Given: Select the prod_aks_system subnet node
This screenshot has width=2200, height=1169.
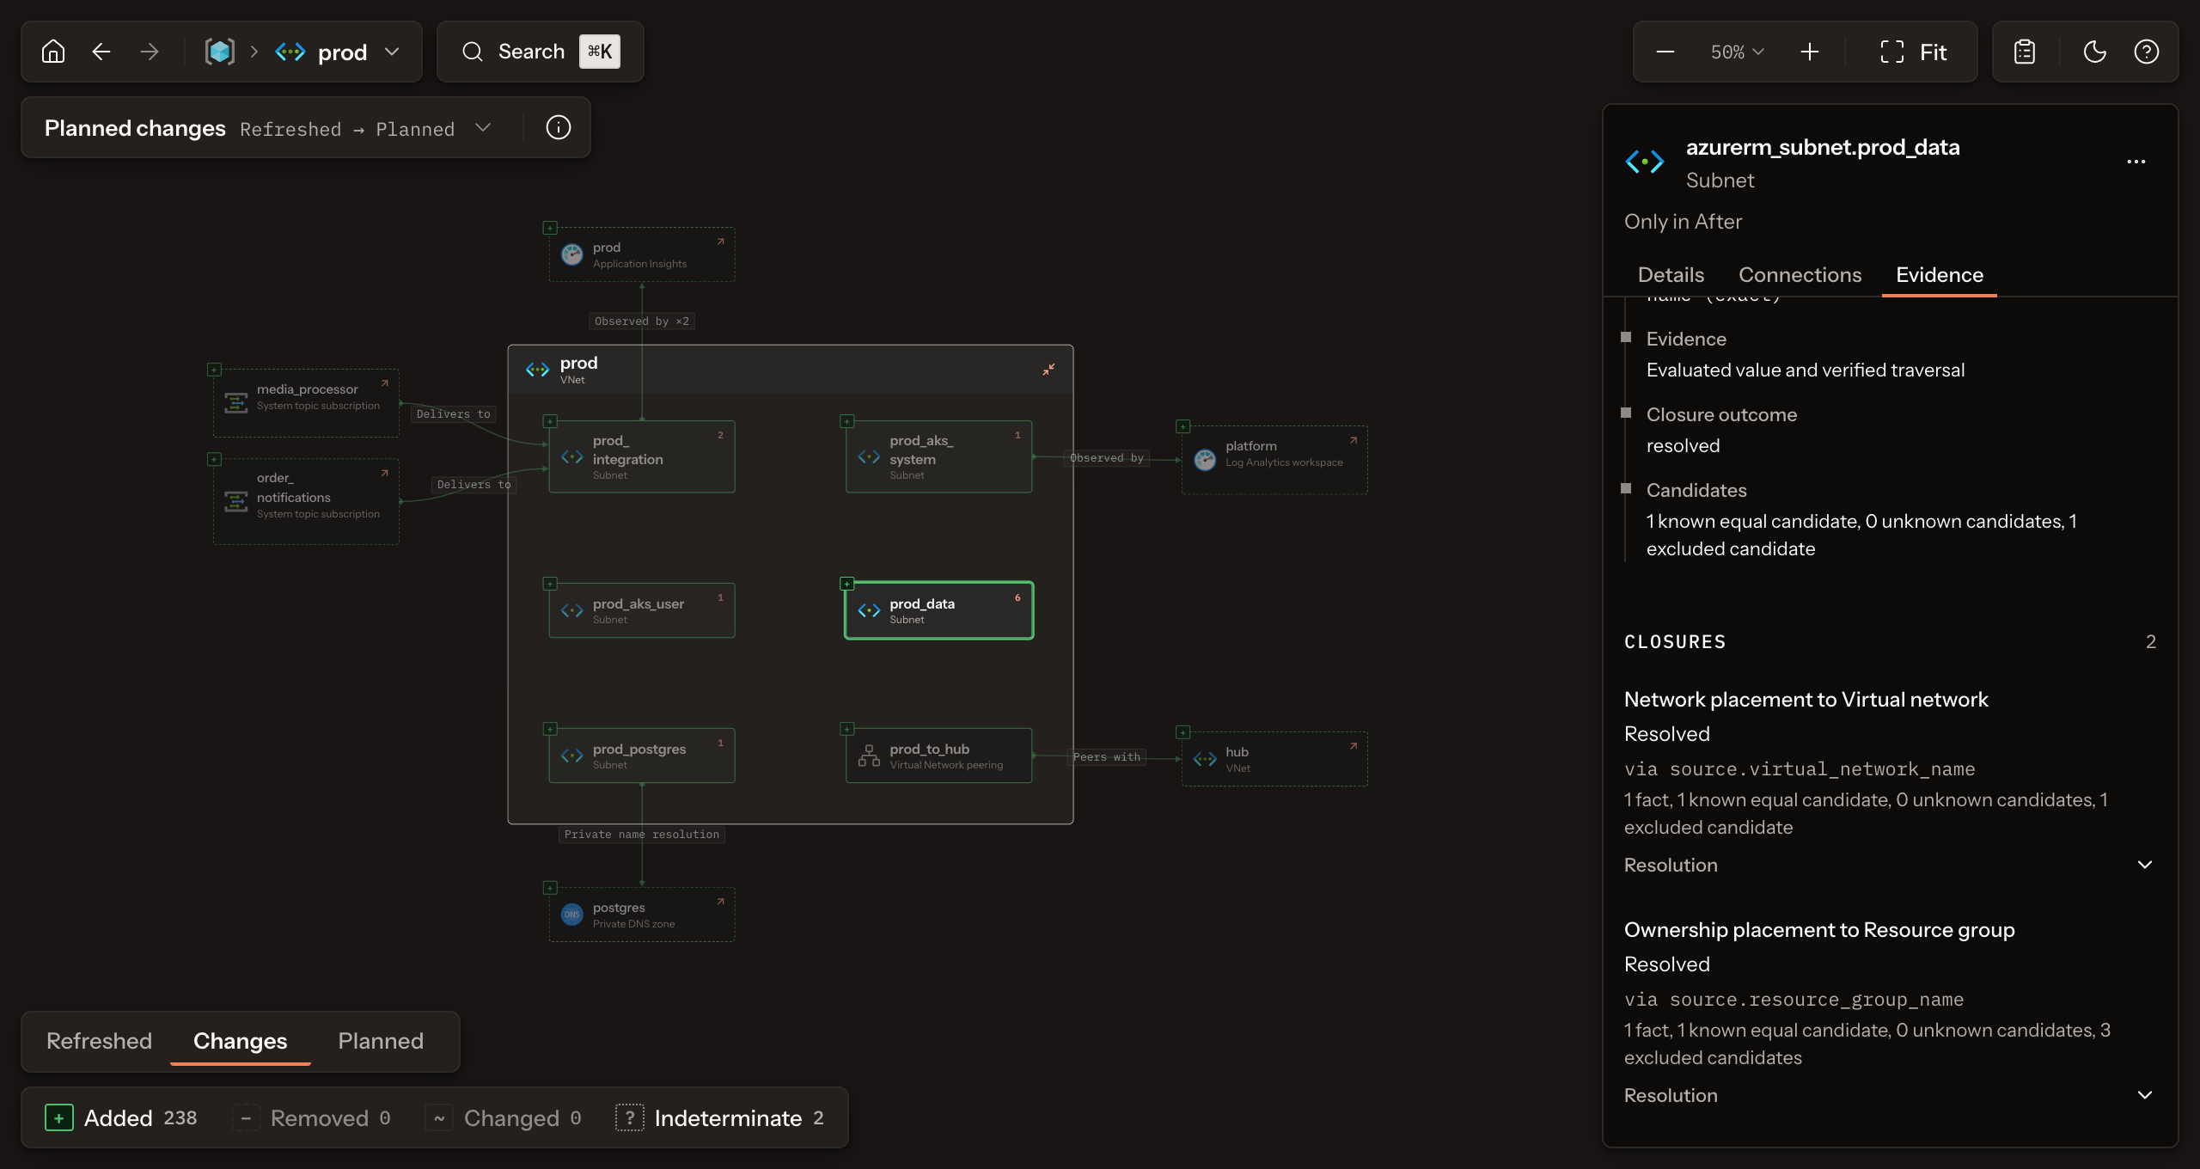Looking at the screenshot, I should [938, 456].
